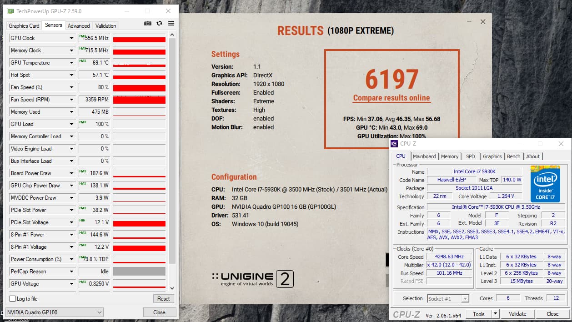Click the GPU-Z sensor list scrollbar
Image resolution: width=572 pixels, height=322 pixels.
tap(172, 150)
